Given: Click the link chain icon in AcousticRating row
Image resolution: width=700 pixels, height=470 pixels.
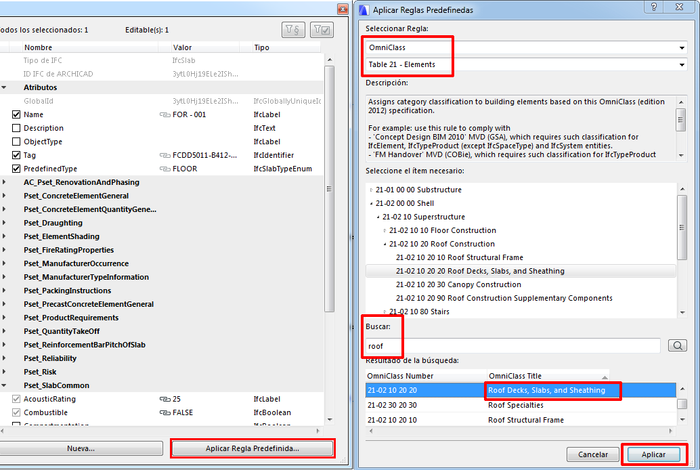Looking at the screenshot, I should pos(165,399).
